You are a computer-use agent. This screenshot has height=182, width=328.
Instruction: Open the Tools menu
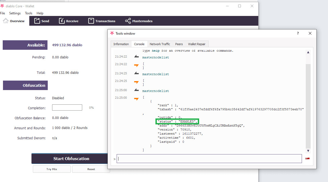(x=28, y=13)
